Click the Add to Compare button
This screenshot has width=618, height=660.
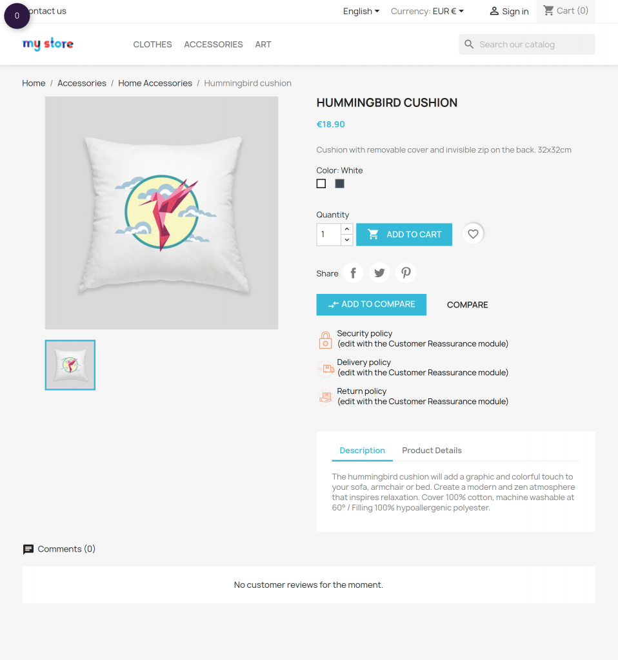[x=371, y=304]
